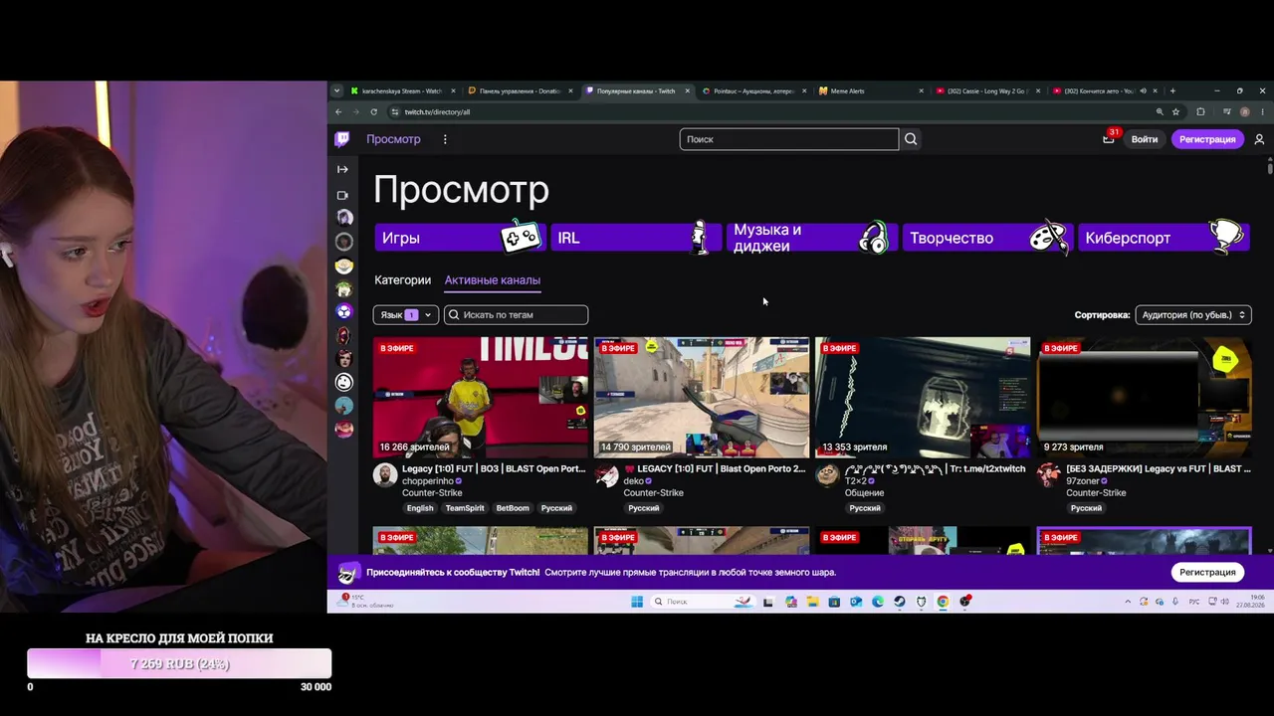Open the Prime loot crown icon with badge 31
Viewport: 1274px width, 716px height.
pyautogui.click(x=1109, y=139)
